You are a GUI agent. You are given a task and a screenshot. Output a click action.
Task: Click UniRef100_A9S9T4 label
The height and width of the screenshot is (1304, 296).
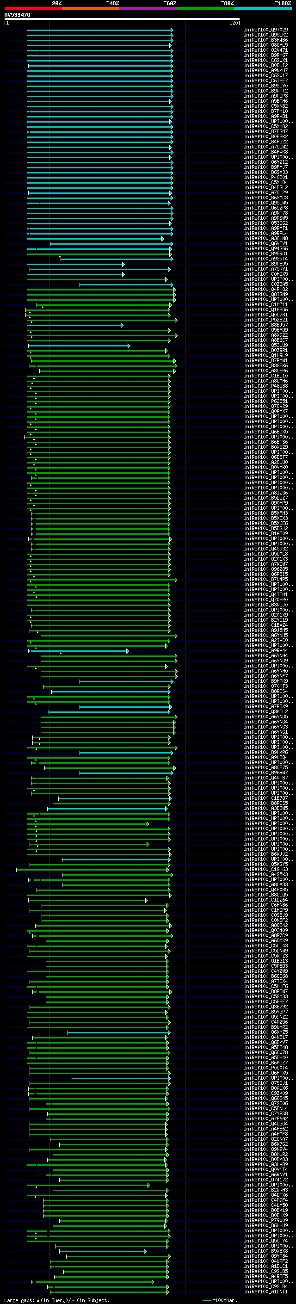tap(265, 259)
